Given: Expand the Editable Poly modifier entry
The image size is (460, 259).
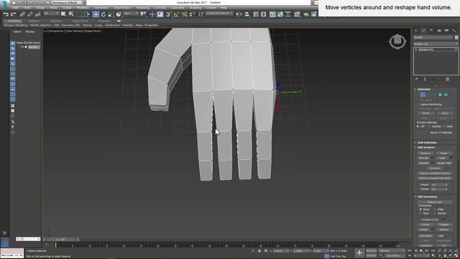Looking at the screenshot, I should tap(416, 50).
